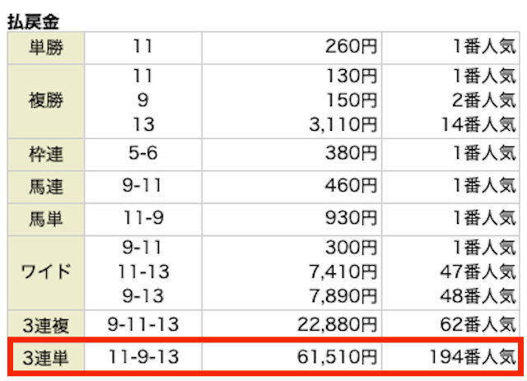Click the 47番人気 popularity entry
The image size is (527, 381).
click(x=478, y=272)
